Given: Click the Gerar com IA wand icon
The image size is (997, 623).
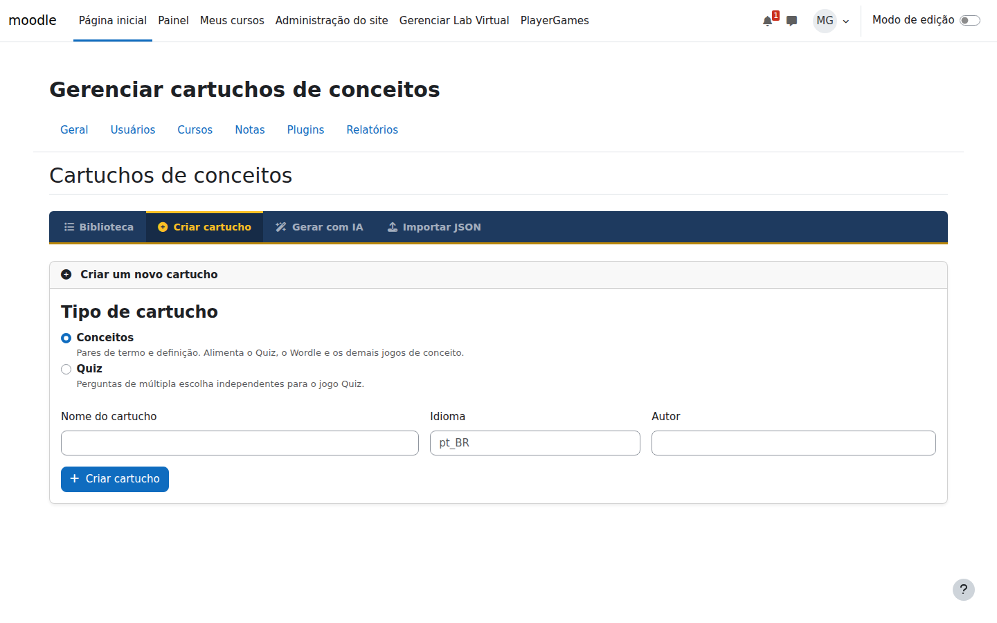Looking at the screenshot, I should point(280,227).
